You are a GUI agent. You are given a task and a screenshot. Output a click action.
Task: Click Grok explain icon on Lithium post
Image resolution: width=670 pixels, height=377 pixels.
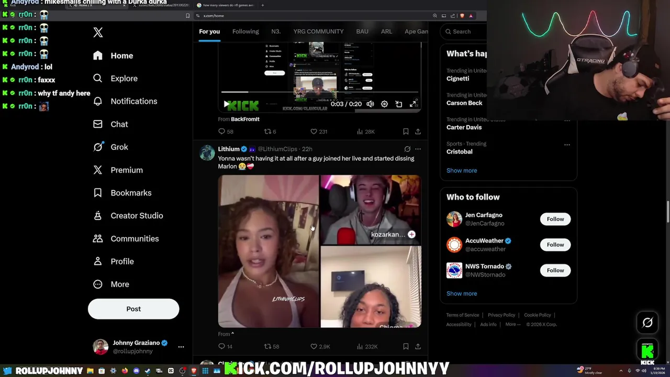(x=407, y=149)
